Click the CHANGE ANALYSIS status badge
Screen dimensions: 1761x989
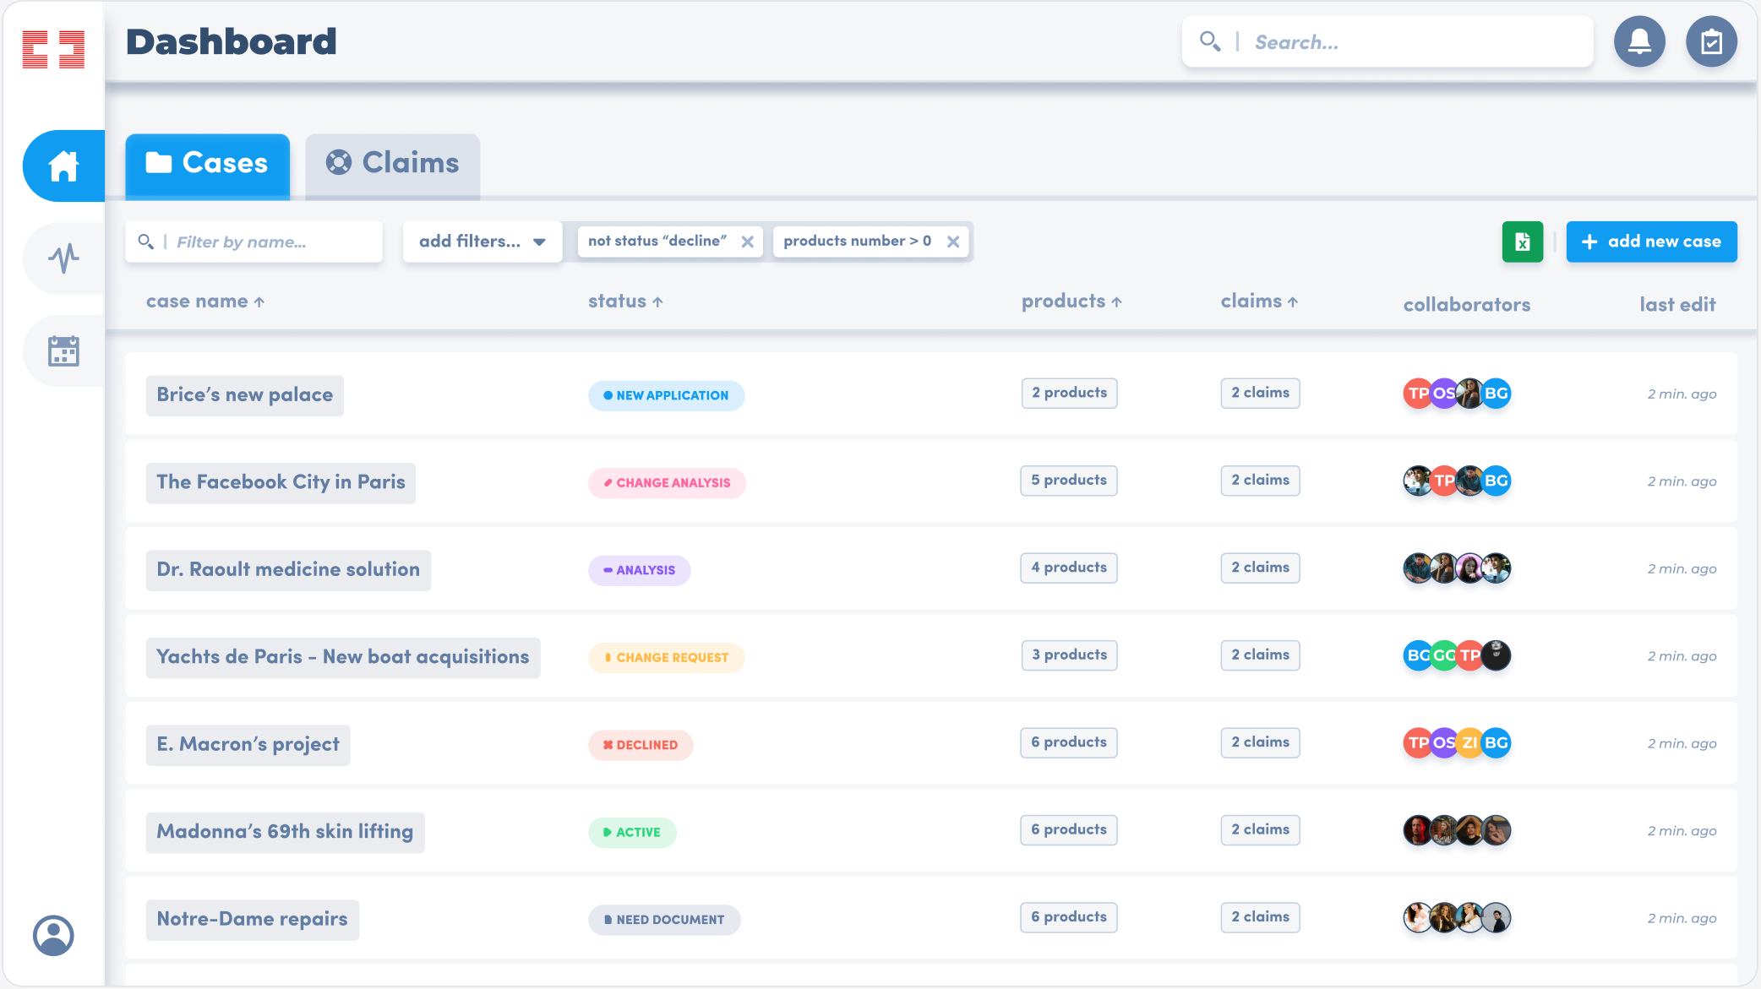667,483
